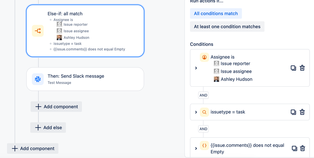Delete the Assignee condition
The image size is (314, 158).
(x=302, y=68)
